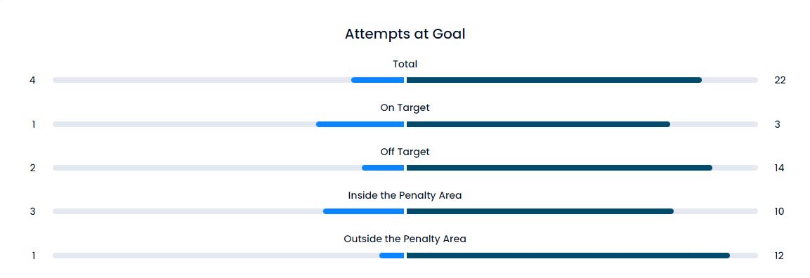Click light blue Outside the Penalty Area bar
The image size is (810, 278).
pos(391,256)
